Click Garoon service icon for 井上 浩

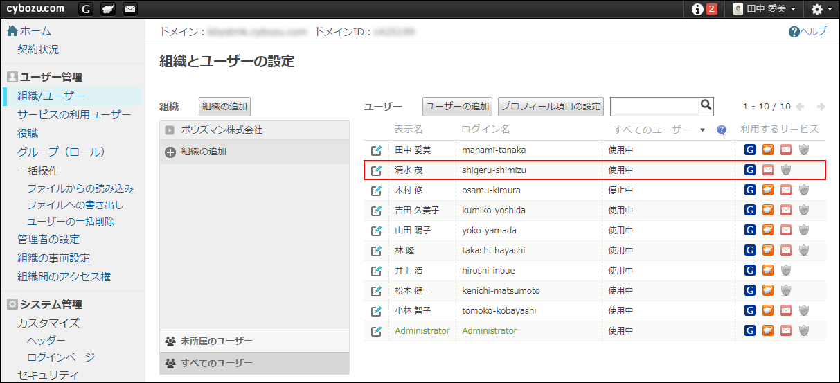point(750,270)
